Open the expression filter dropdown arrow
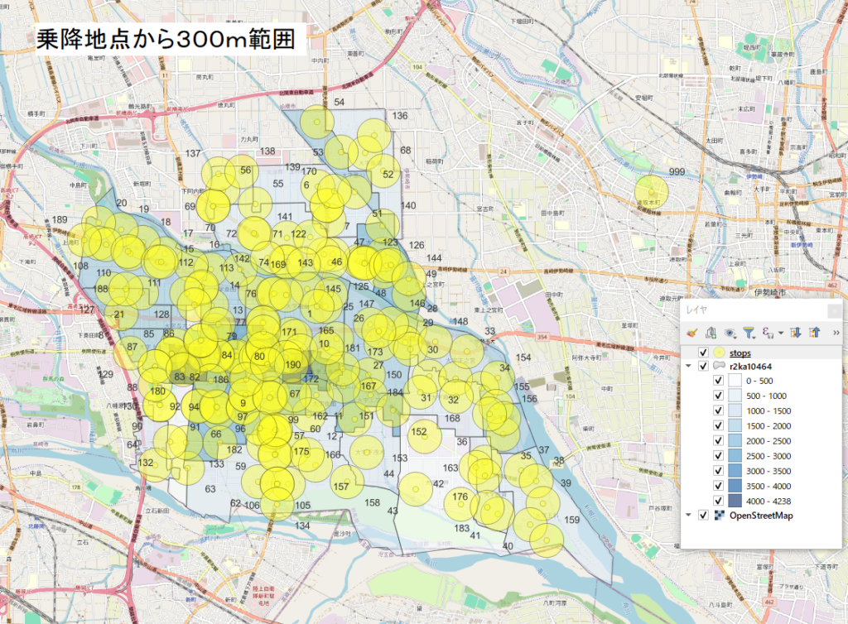The image size is (848, 624). [780, 334]
